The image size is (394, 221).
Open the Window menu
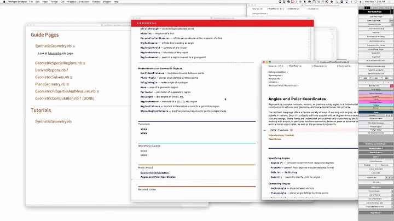107,2
